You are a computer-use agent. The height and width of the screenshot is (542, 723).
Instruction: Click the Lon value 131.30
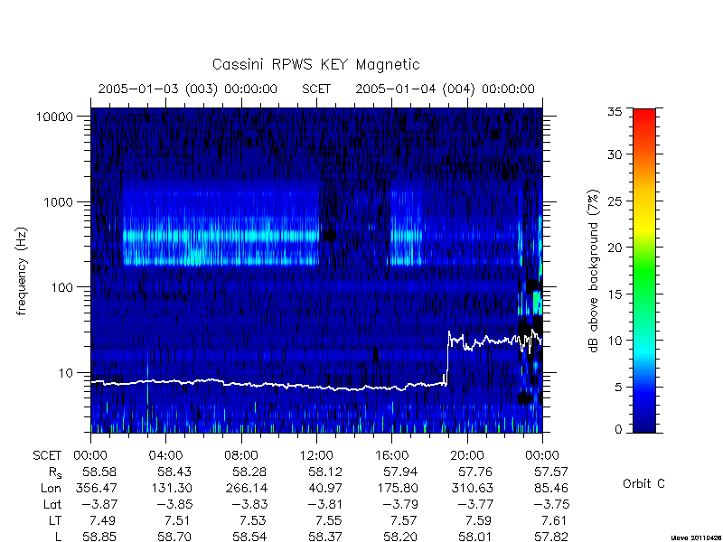tap(171, 488)
